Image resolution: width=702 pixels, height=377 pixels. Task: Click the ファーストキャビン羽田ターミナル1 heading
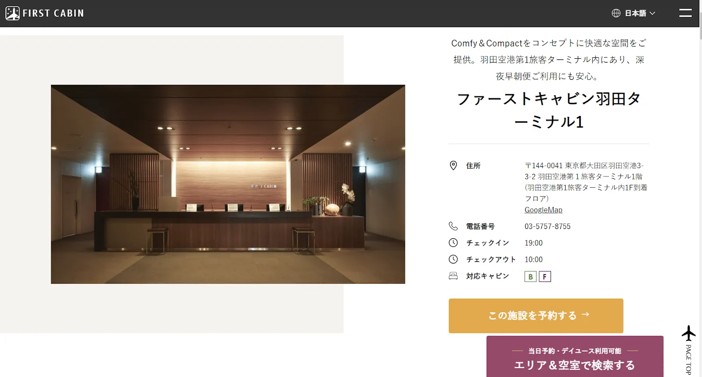point(548,110)
